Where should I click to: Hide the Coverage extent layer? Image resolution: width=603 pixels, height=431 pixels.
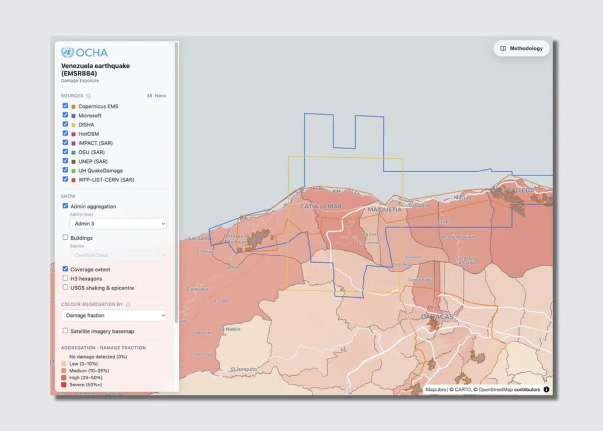point(65,269)
